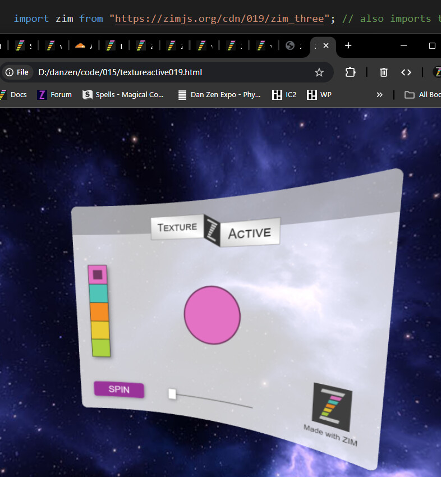Open the Forum bookmark
Screen dimensions: 441x477
[x=54, y=95]
